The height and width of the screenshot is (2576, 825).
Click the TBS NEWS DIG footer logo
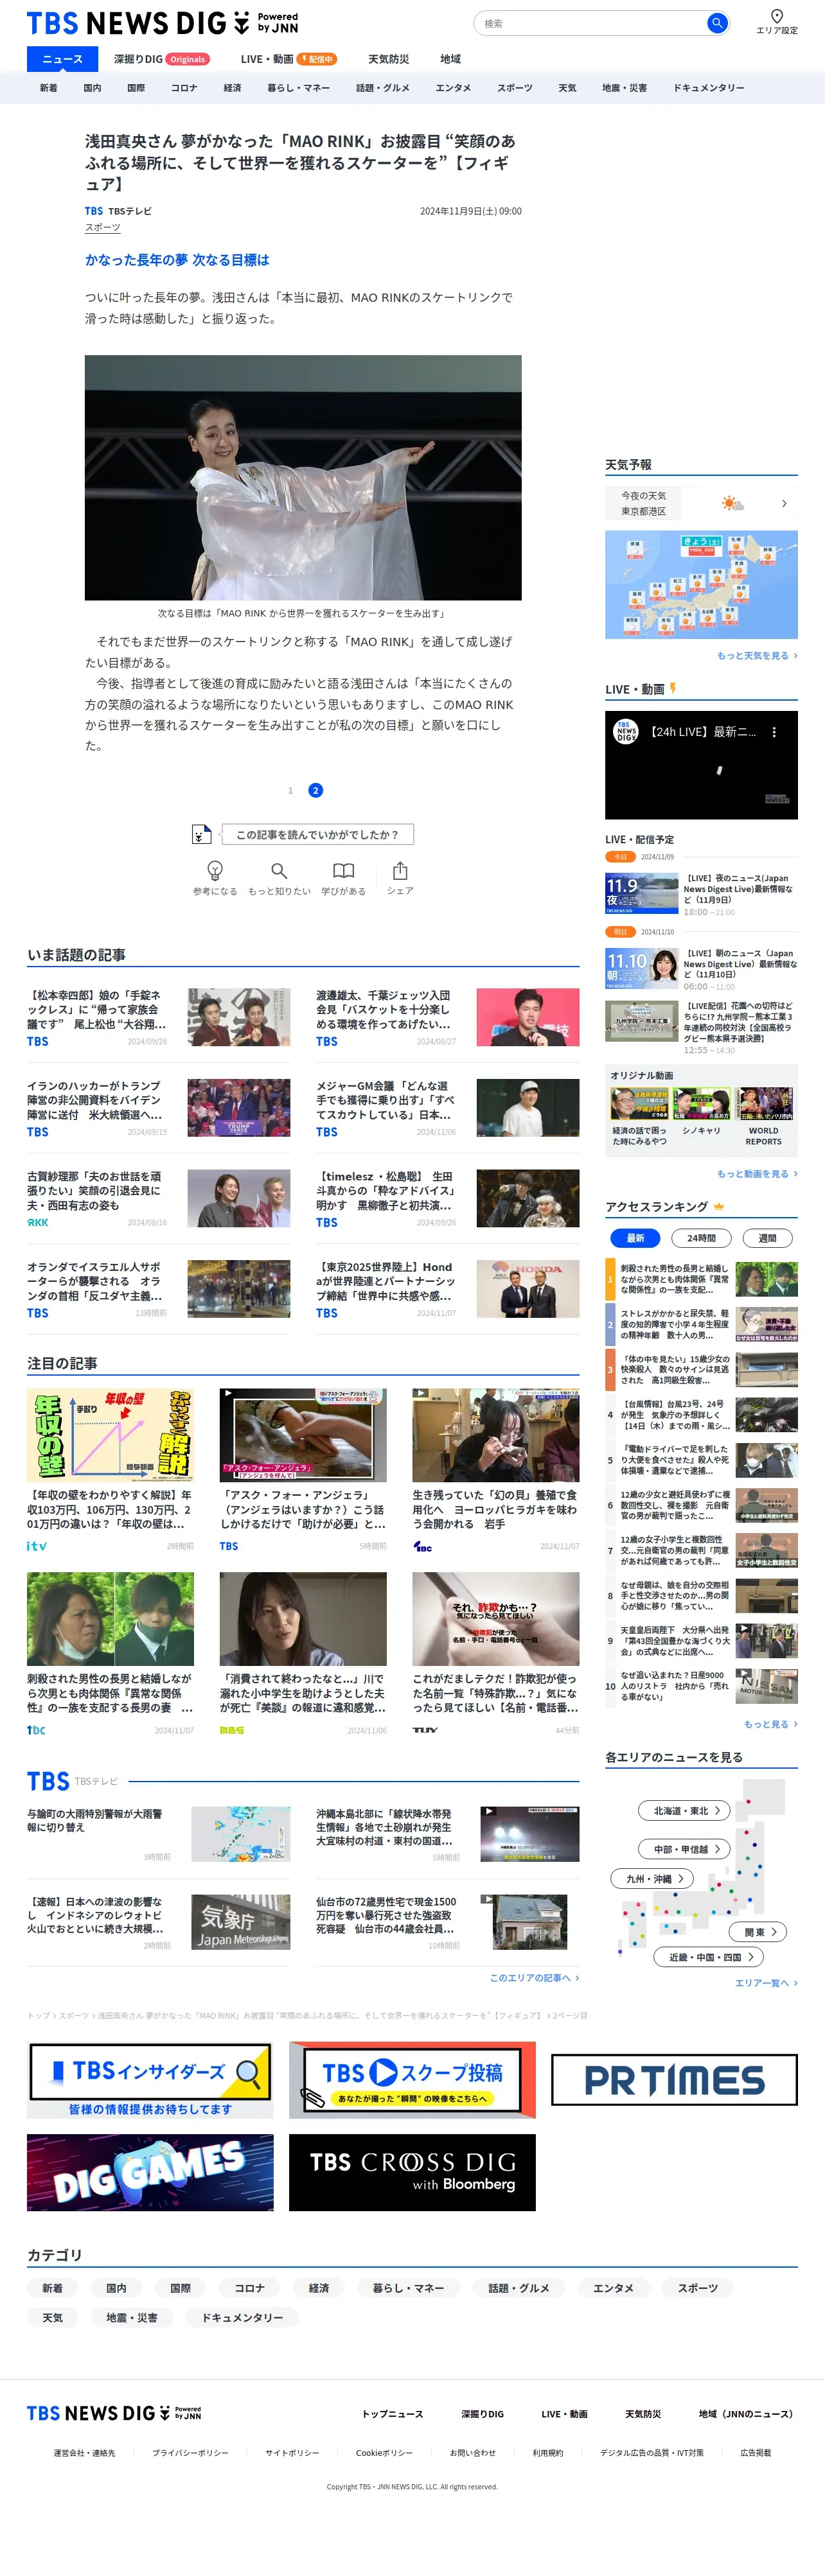point(114,2413)
